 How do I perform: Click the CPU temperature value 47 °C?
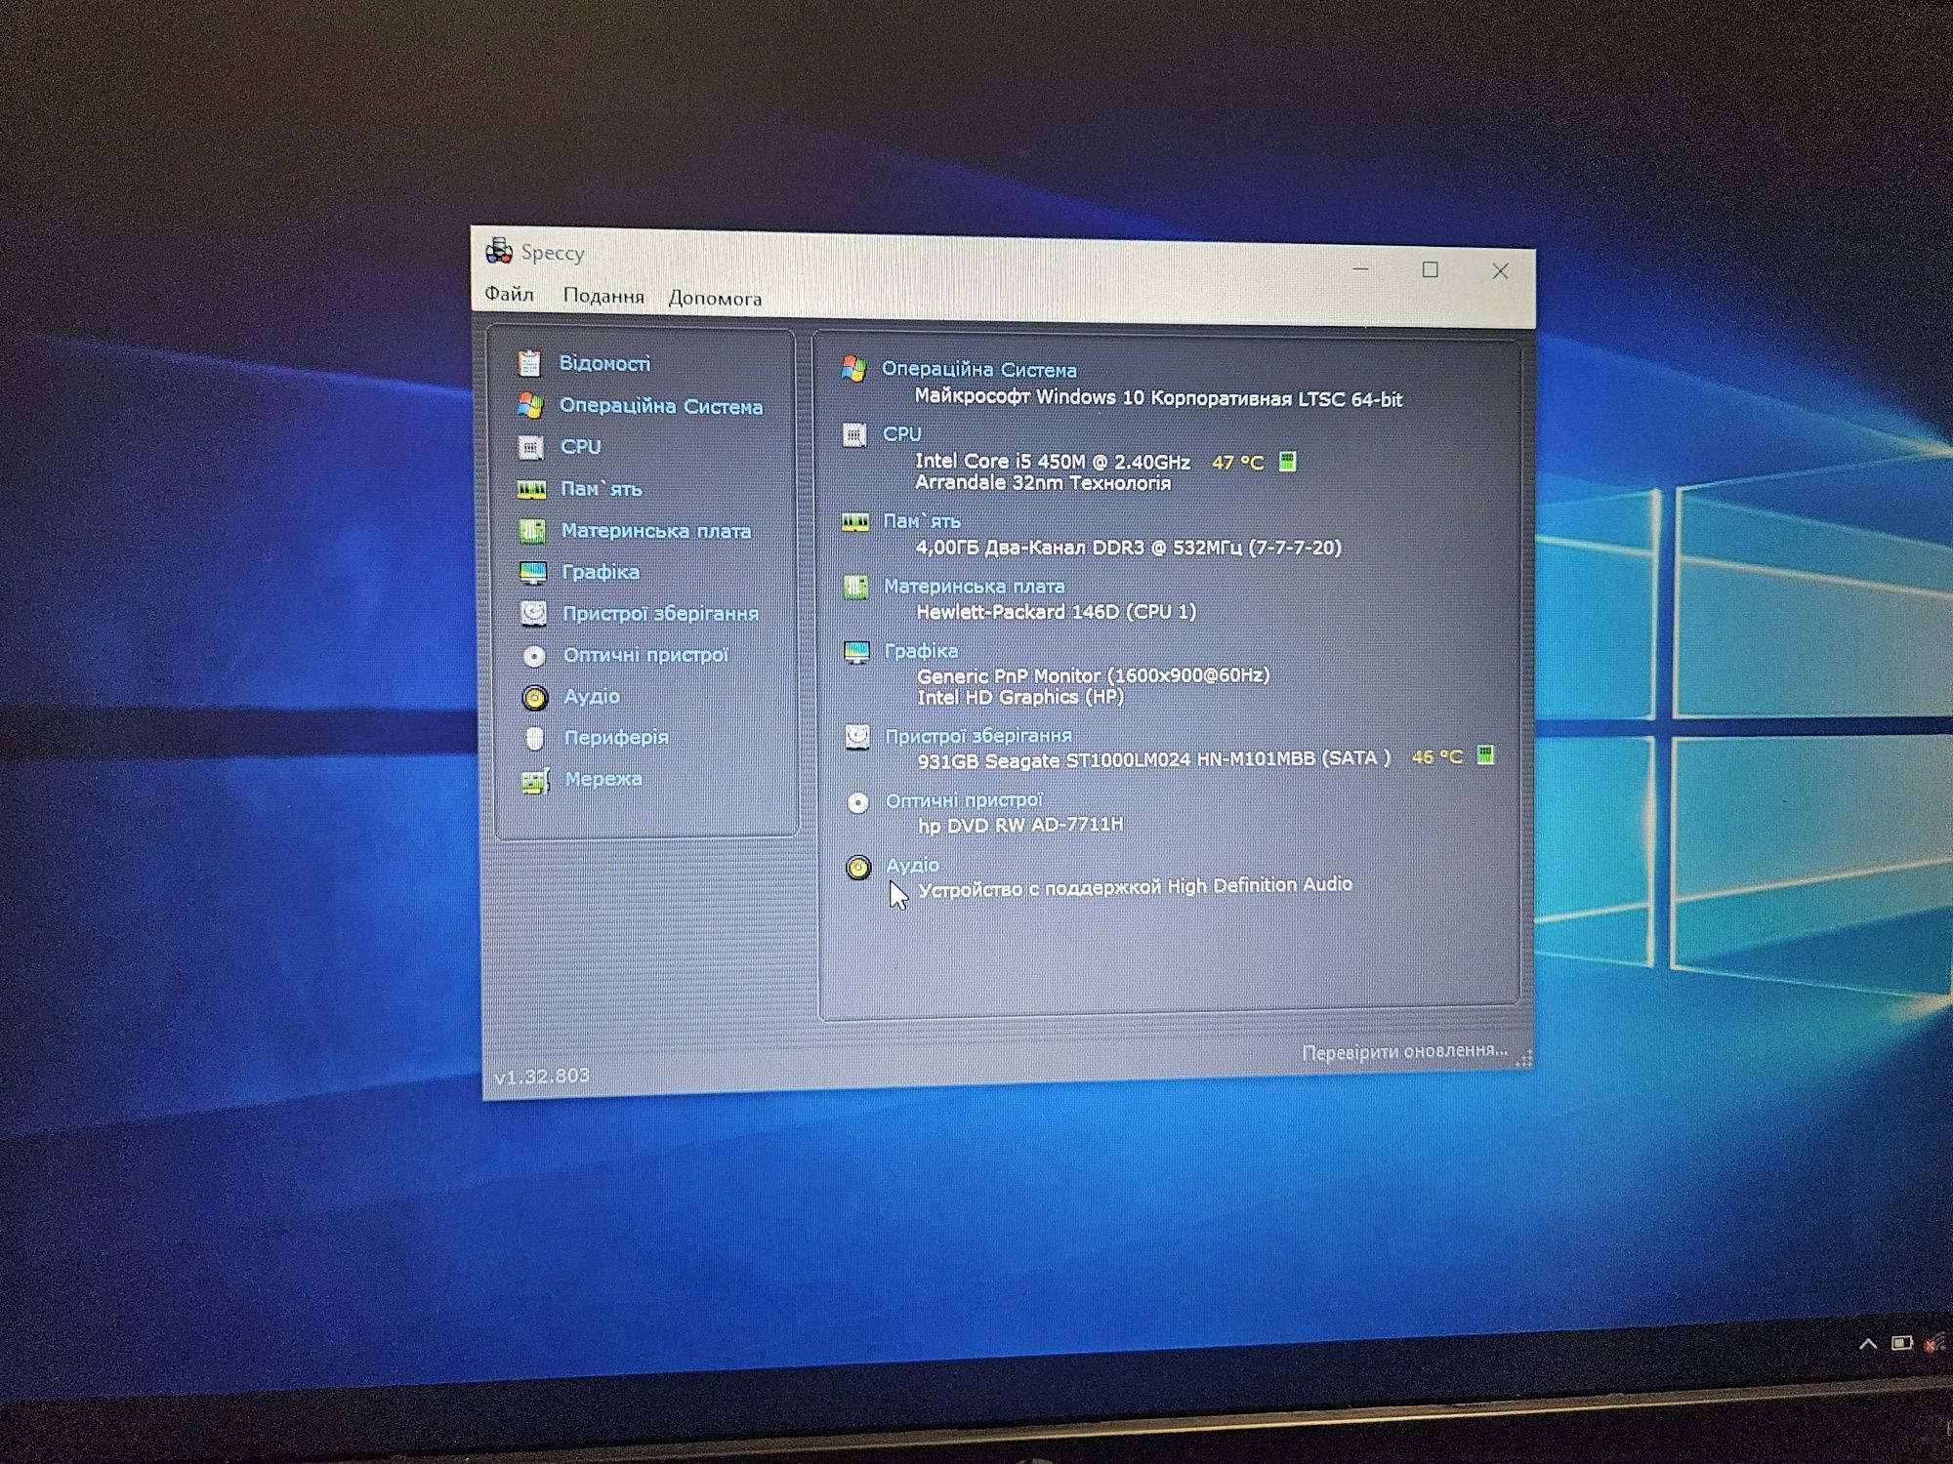pos(1237,463)
